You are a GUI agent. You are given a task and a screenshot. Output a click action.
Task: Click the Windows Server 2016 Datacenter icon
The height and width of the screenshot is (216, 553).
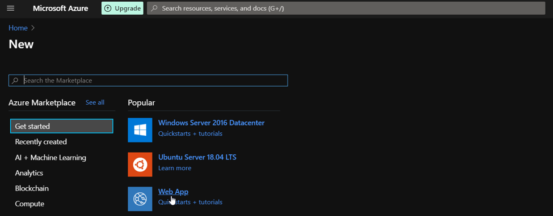[x=140, y=130]
